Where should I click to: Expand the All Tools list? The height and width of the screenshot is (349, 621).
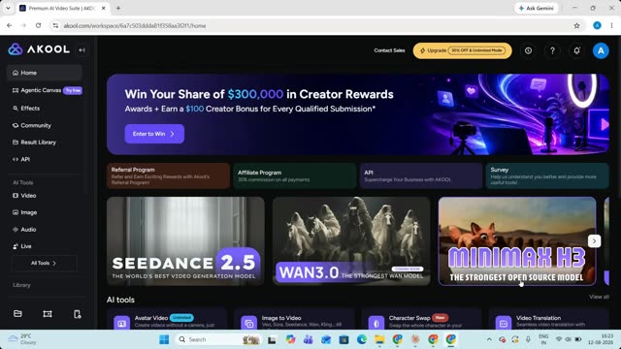click(44, 263)
